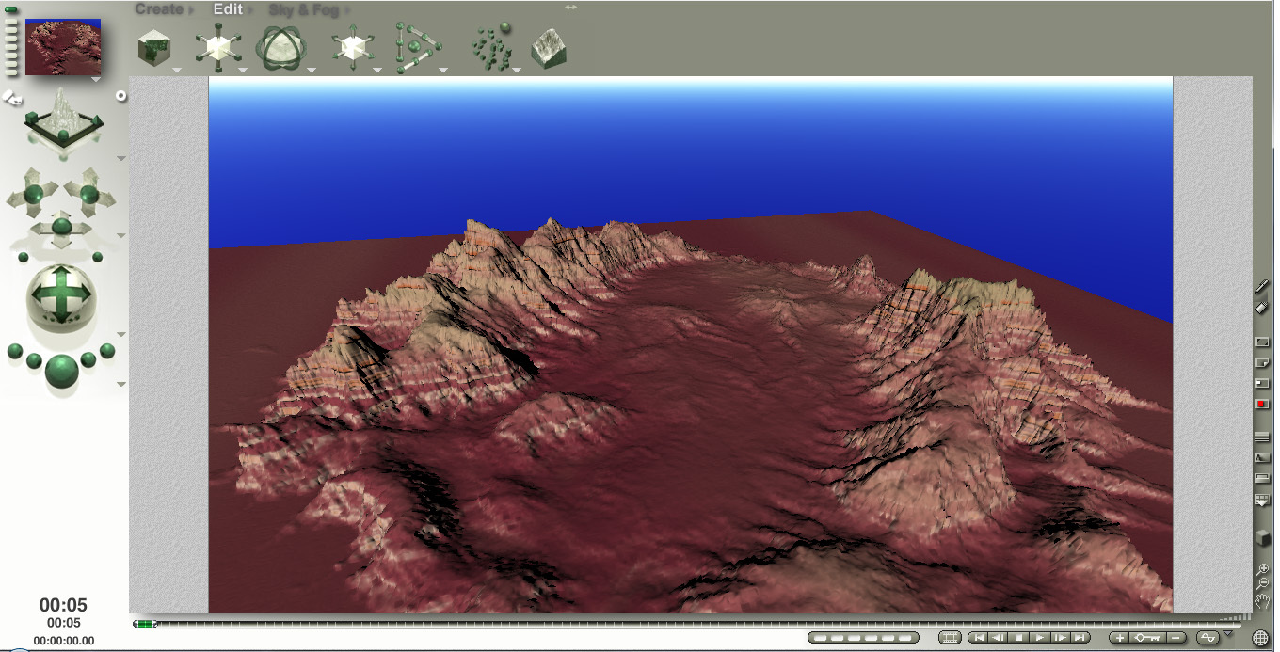The width and height of the screenshot is (1280, 652).
Task: Click the globe icon at bottom right
Action: tap(1260, 638)
